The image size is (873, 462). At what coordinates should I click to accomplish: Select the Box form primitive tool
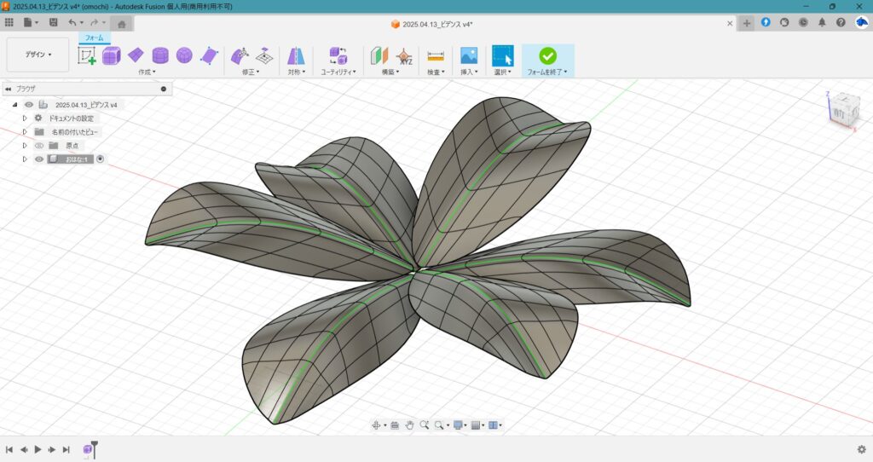pyautogui.click(x=111, y=56)
